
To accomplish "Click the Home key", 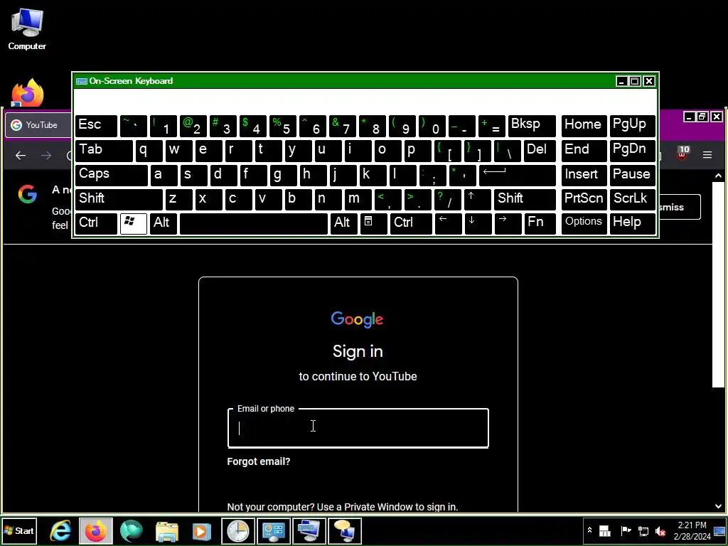I will pyautogui.click(x=584, y=126).
